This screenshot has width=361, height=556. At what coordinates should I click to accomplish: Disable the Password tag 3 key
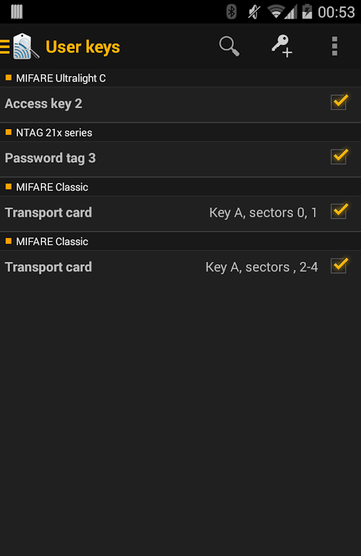click(339, 157)
